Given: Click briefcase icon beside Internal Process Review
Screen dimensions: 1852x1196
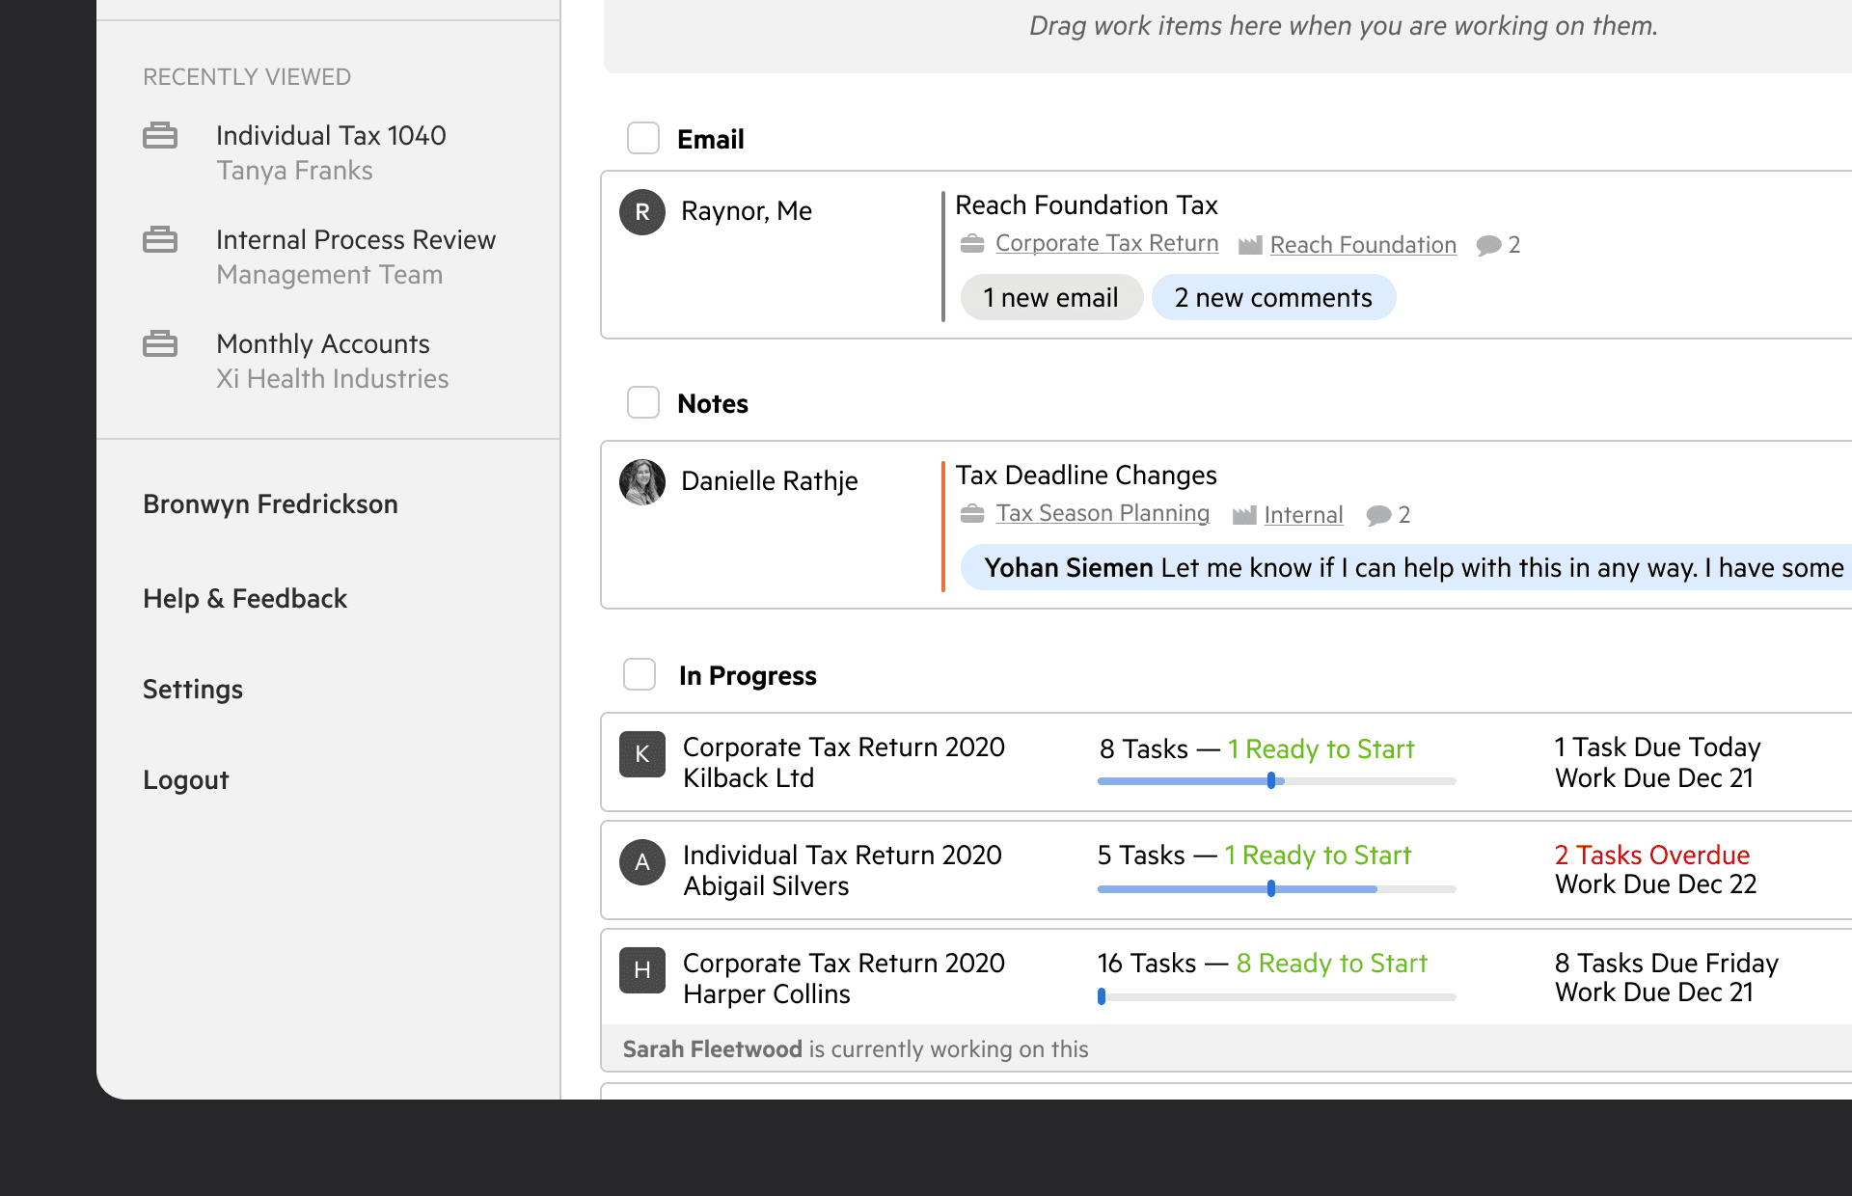Looking at the screenshot, I should coord(160,240).
